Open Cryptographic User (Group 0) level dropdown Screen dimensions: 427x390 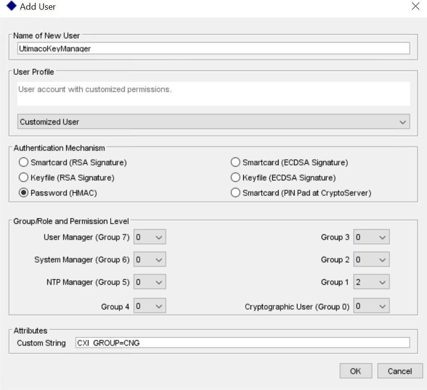click(x=371, y=306)
